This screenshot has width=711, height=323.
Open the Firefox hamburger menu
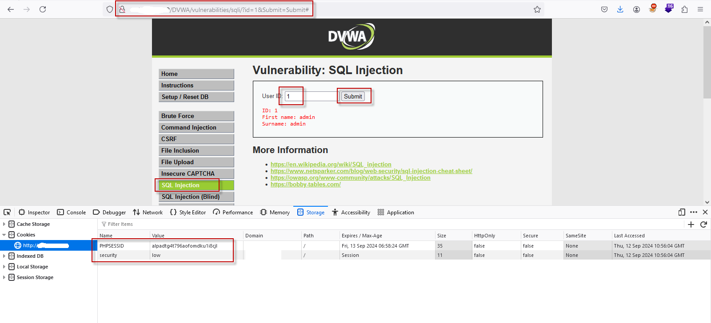click(x=700, y=9)
